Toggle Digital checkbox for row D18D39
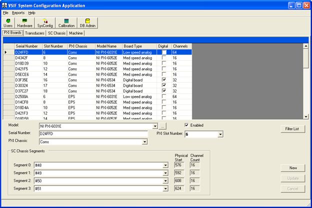The height and width of the screenshot is (208, 312). point(164,64)
